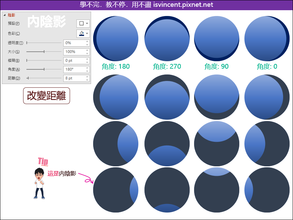Click the 這是內陰影 caption text
This screenshot has height=220, width=293.
click(62, 173)
